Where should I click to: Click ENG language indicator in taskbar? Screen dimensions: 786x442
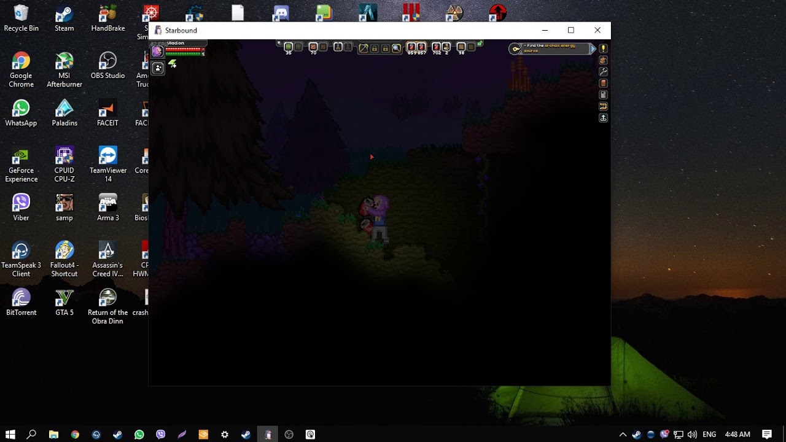tap(709, 435)
